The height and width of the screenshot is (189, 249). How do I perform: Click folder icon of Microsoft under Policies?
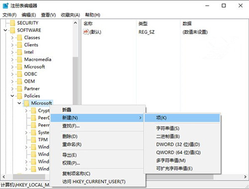pos(26,103)
